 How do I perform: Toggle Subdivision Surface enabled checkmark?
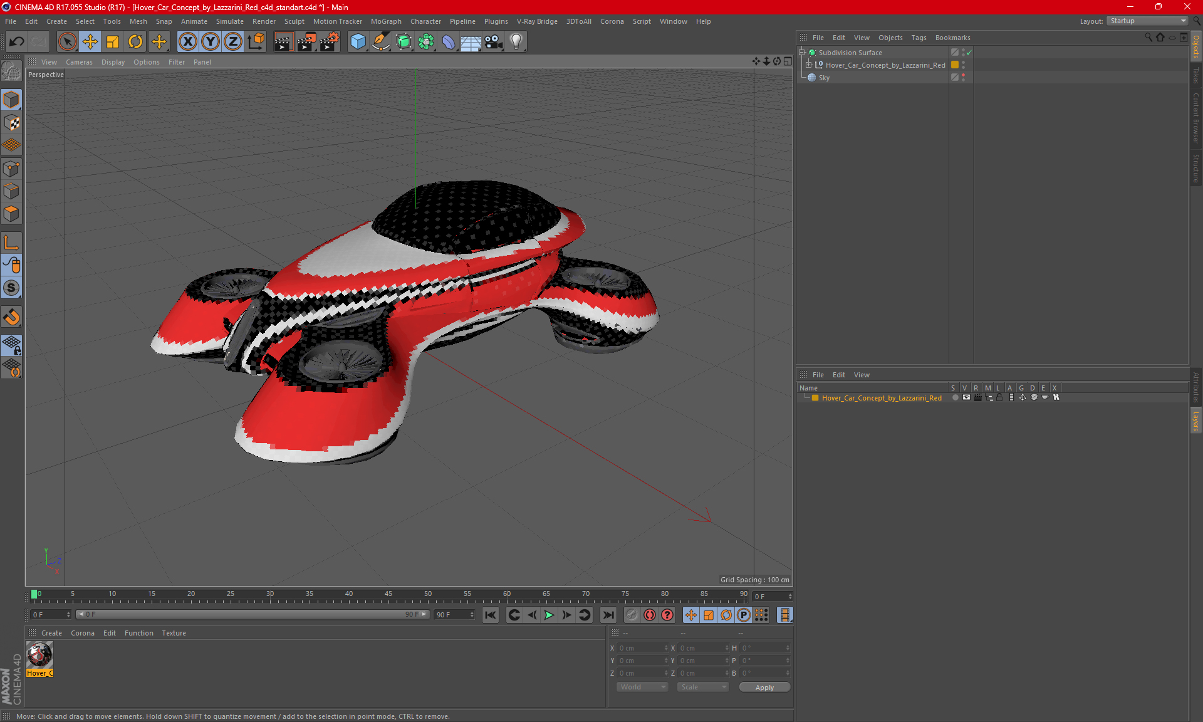point(969,53)
